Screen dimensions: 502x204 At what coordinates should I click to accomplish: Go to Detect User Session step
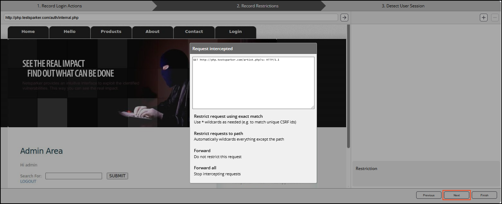click(403, 6)
